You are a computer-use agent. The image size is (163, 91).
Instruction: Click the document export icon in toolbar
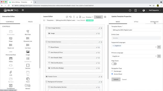80,17
